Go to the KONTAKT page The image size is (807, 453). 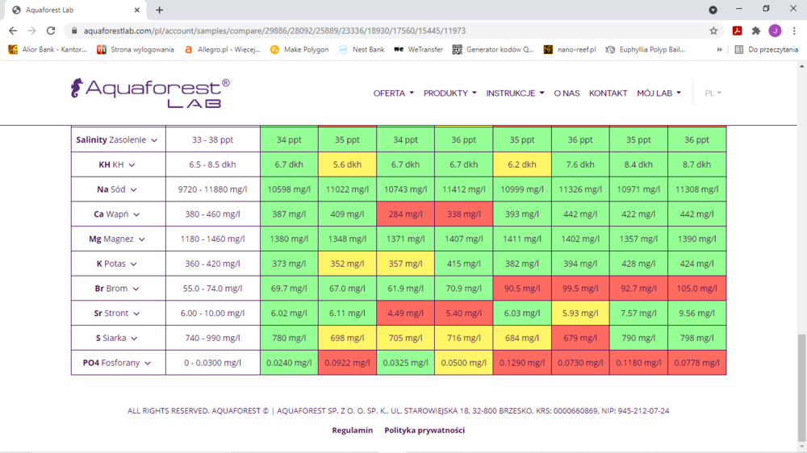tap(608, 93)
